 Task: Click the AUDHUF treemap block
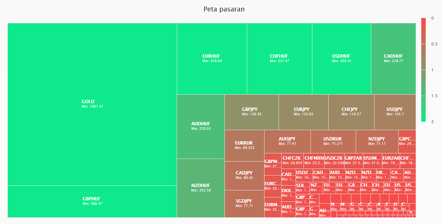tap(201, 127)
